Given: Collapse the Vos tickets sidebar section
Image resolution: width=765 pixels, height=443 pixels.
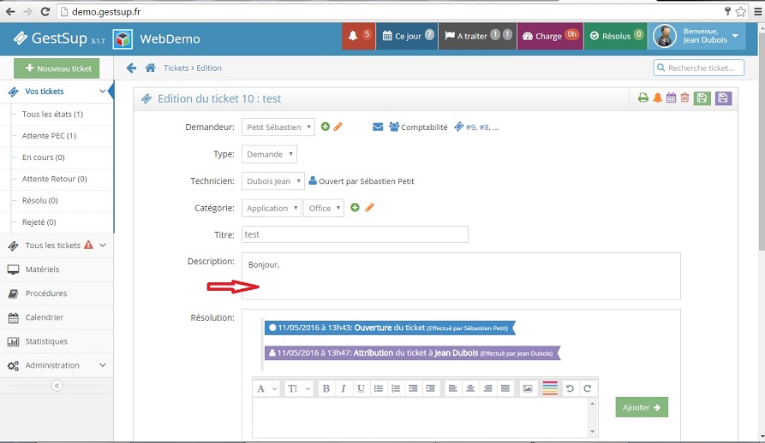Looking at the screenshot, I should click(x=57, y=92).
